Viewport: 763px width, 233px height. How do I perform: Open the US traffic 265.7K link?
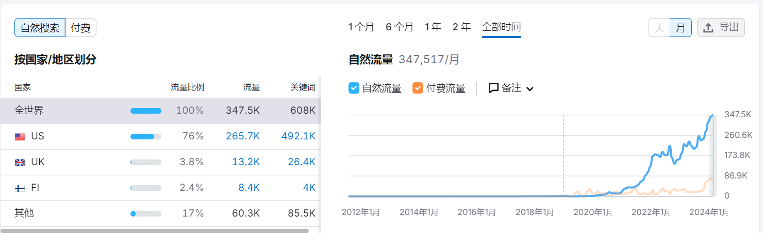(242, 136)
